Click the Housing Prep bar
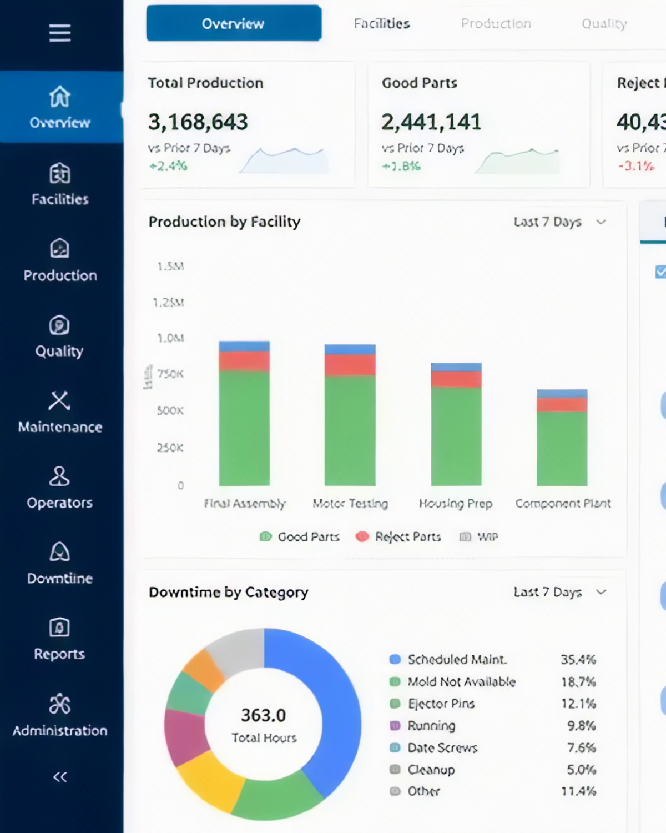Image resolution: width=666 pixels, height=833 pixels. tap(456, 424)
